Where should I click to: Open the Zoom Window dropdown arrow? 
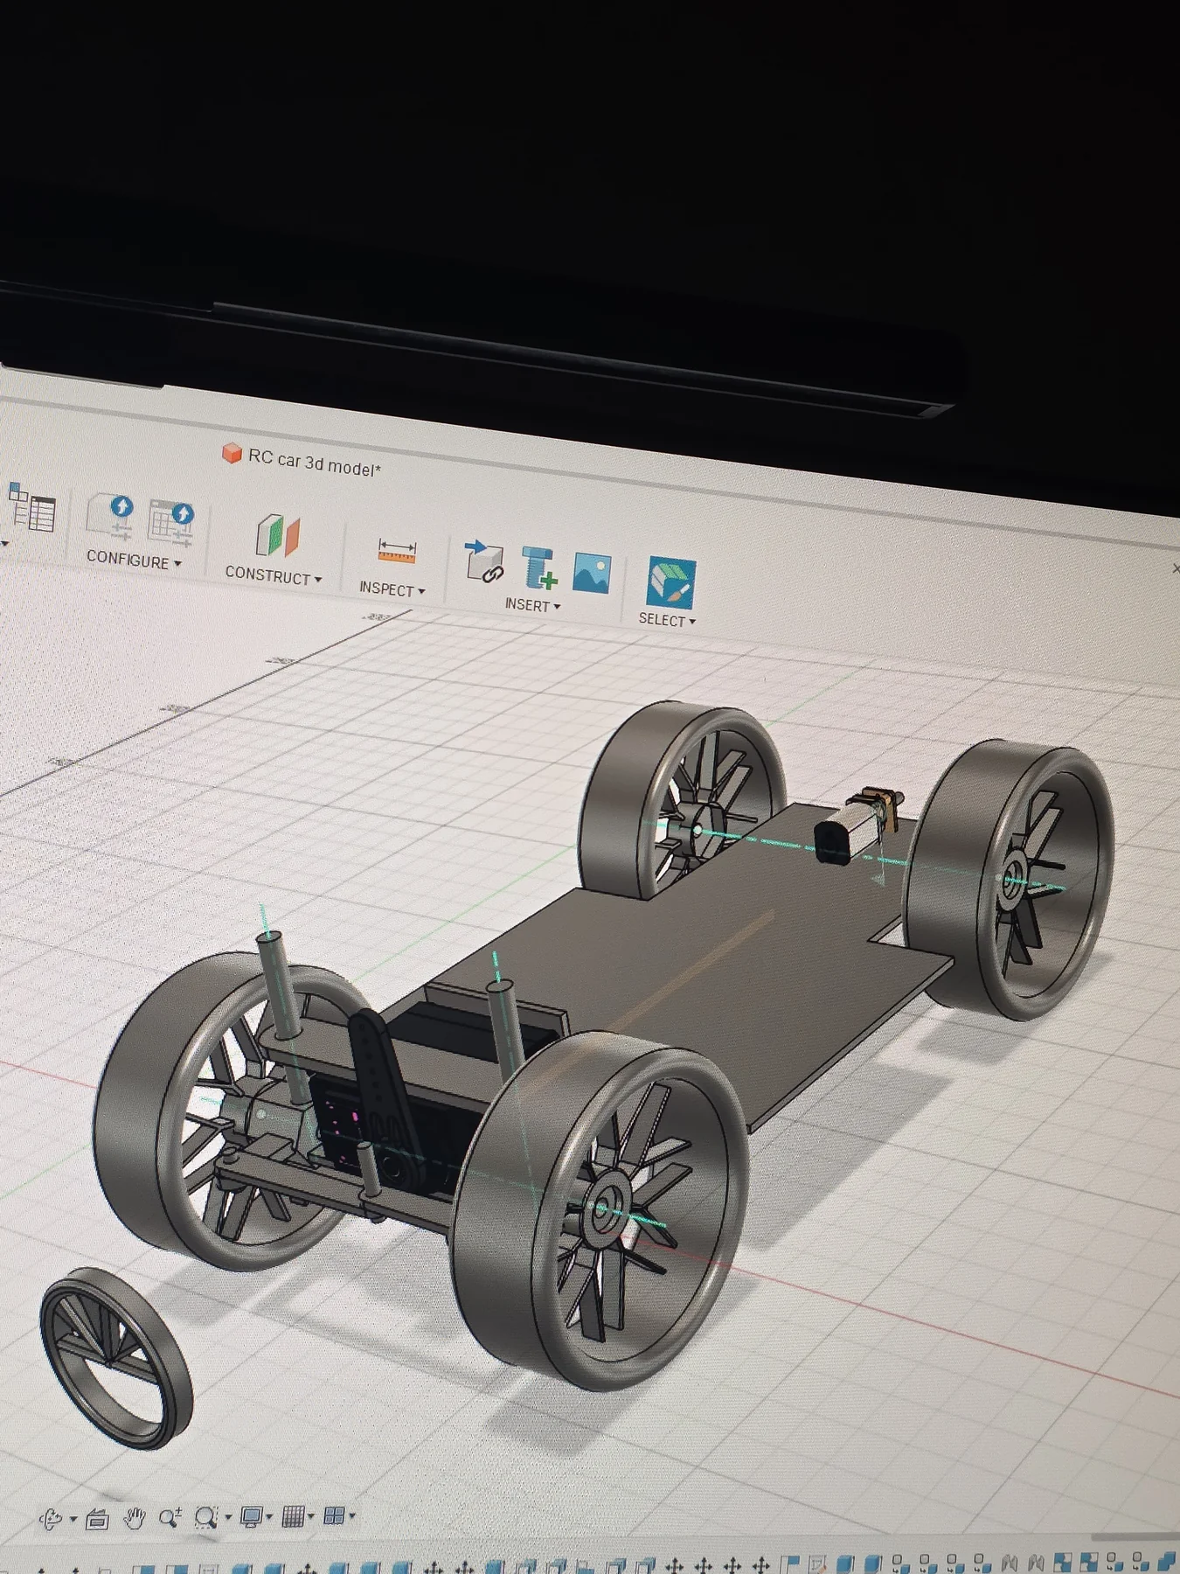click(228, 1517)
